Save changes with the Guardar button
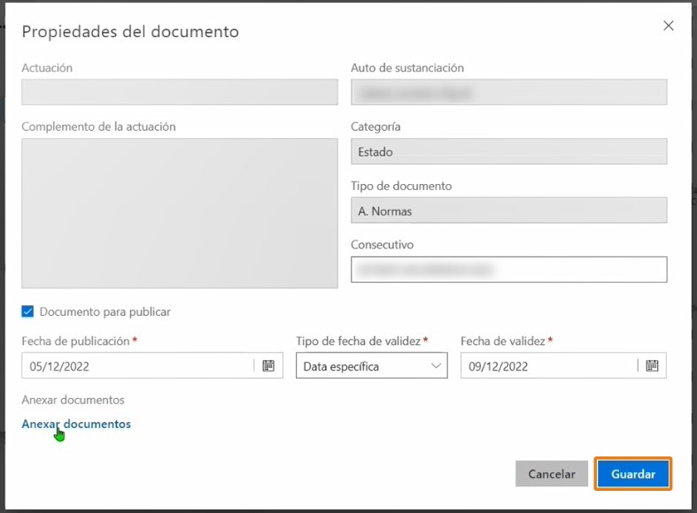697x513 pixels. pos(633,474)
